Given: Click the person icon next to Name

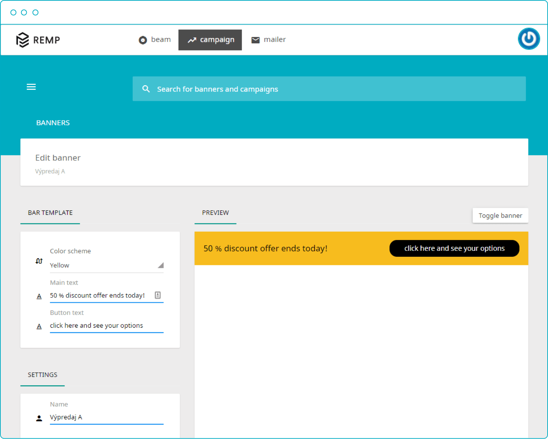Looking at the screenshot, I should tap(39, 418).
